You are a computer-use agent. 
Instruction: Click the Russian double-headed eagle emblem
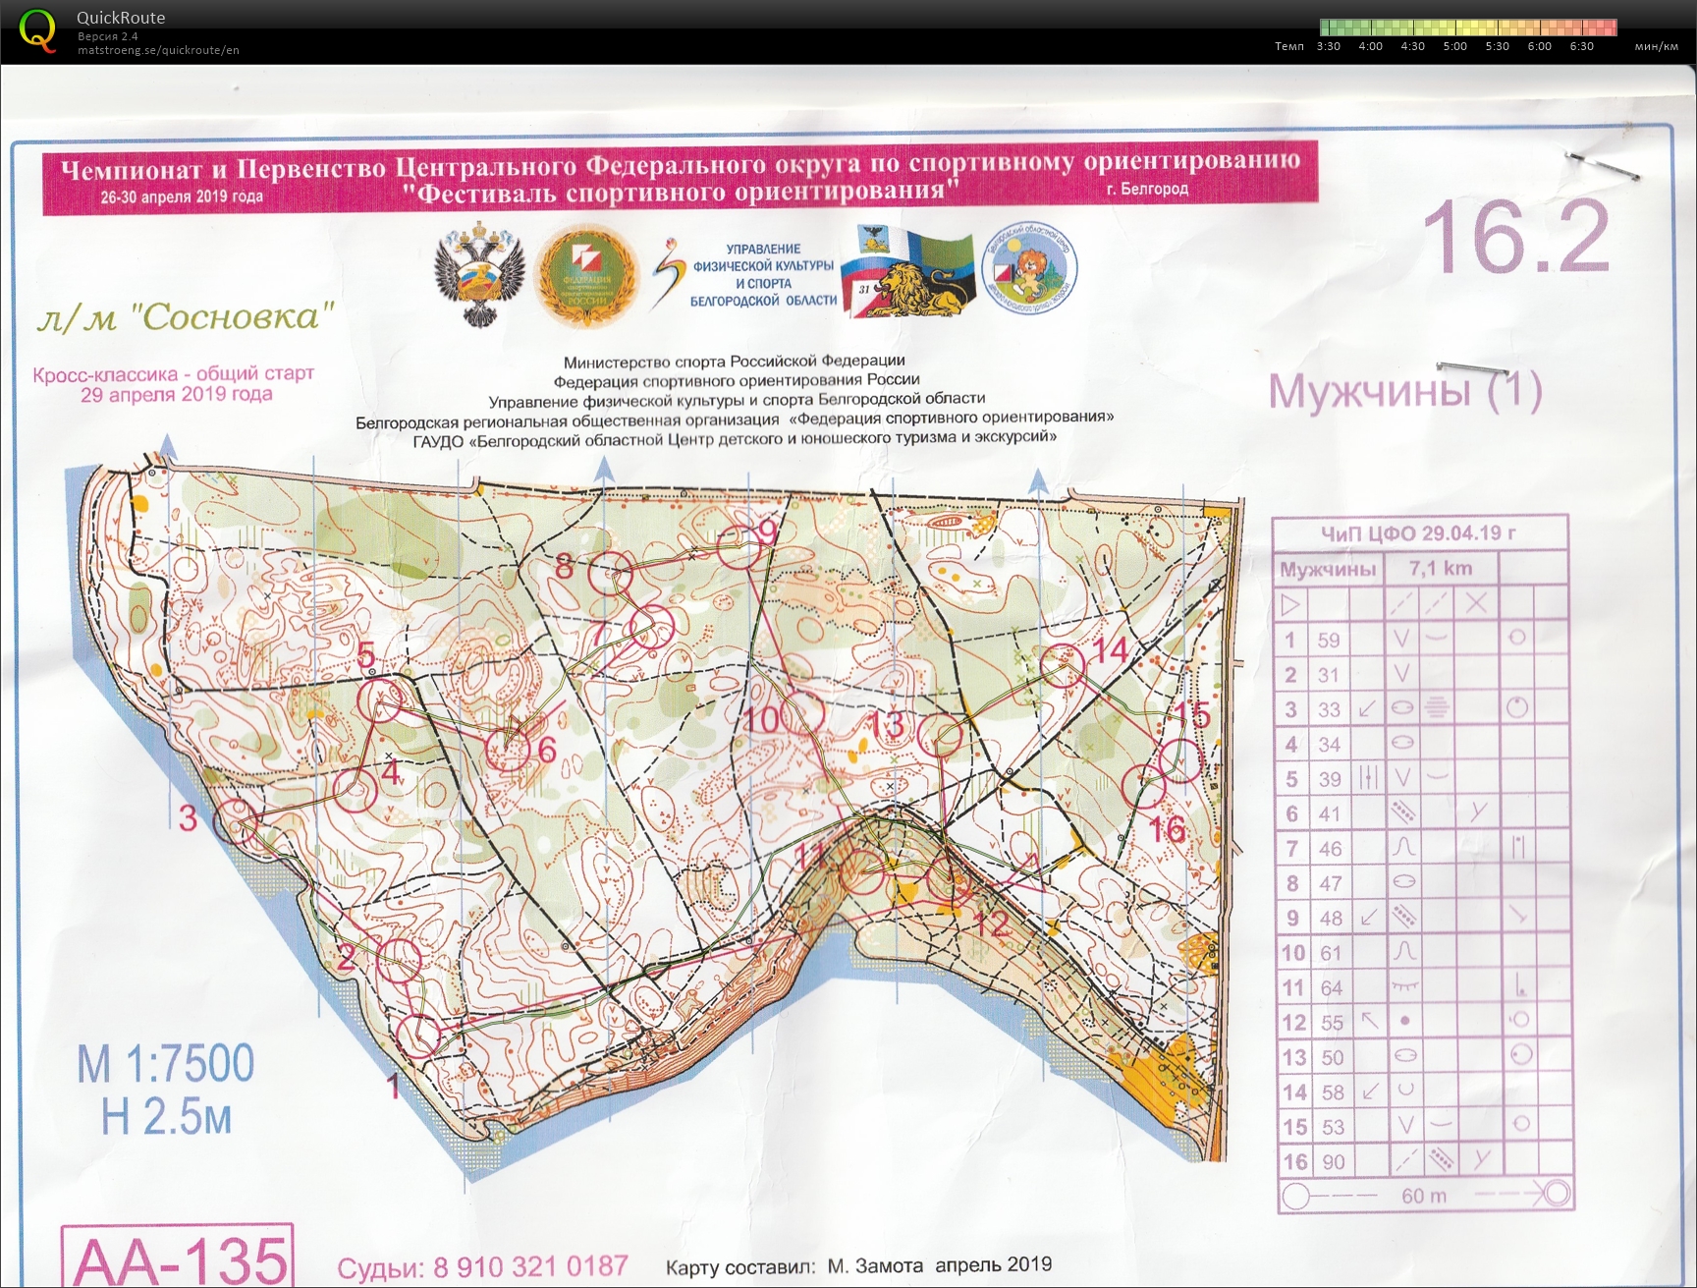[x=479, y=275]
